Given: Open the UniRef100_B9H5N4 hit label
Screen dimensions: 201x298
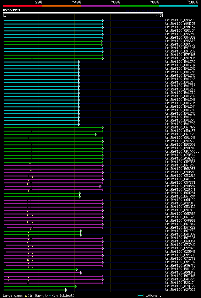Looking at the screenshot, I should [181, 186].
